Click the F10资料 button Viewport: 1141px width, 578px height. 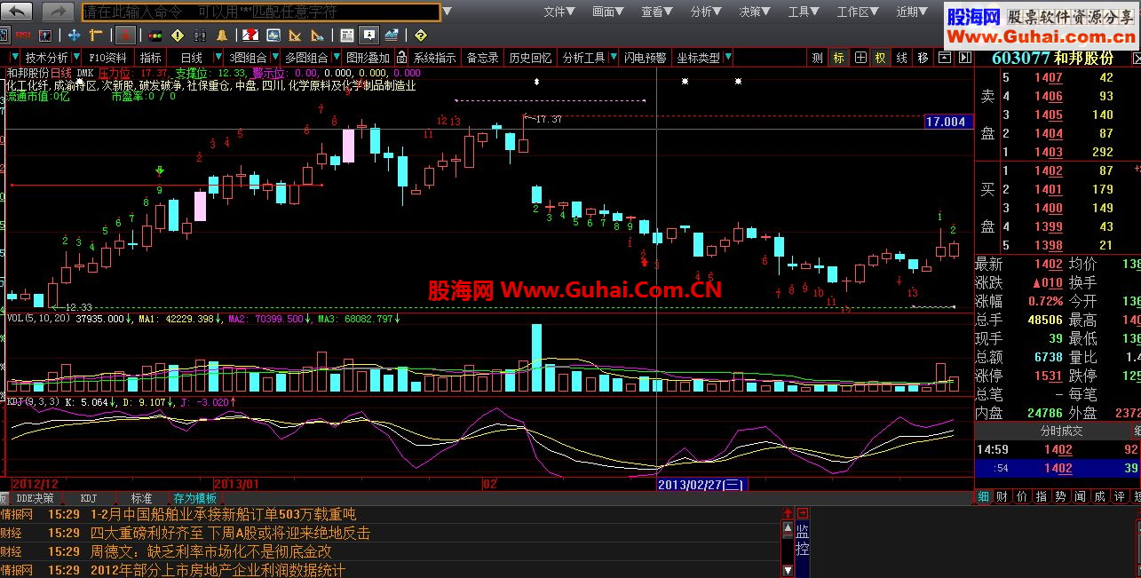[x=107, y=58]
